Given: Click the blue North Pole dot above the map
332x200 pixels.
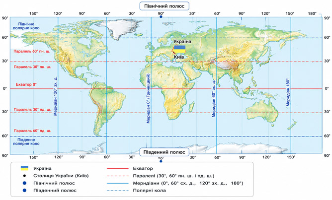Looking at the screenshot, I should click(161, 16).
